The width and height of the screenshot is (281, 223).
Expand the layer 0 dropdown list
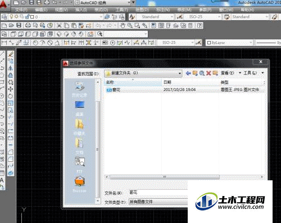coord(101,17)
